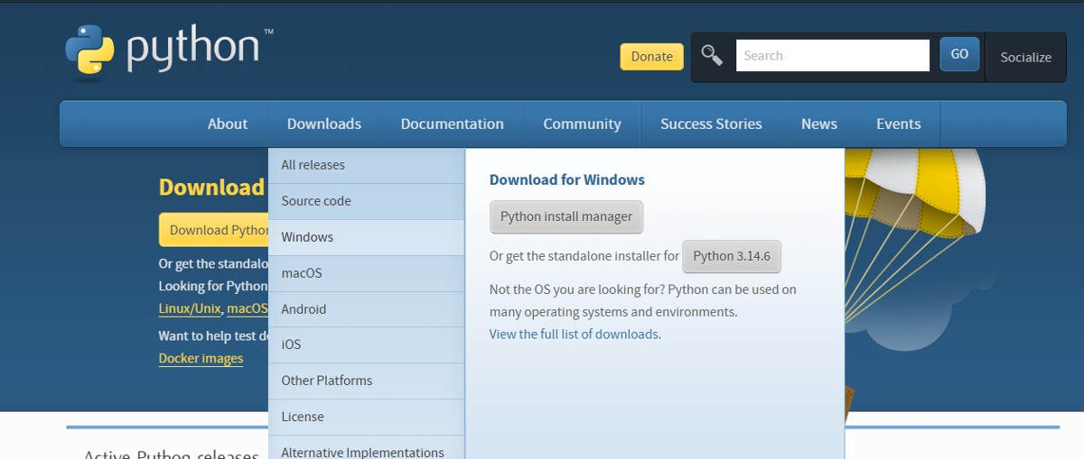
Task: Open the About menu
Action: [x=228, y=124]
